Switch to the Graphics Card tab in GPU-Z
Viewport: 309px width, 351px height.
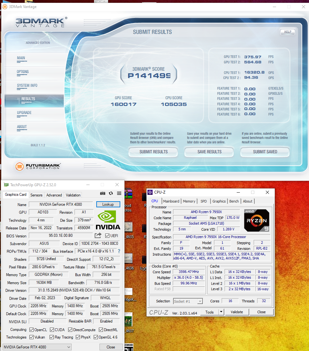click(x=16, y=195)
